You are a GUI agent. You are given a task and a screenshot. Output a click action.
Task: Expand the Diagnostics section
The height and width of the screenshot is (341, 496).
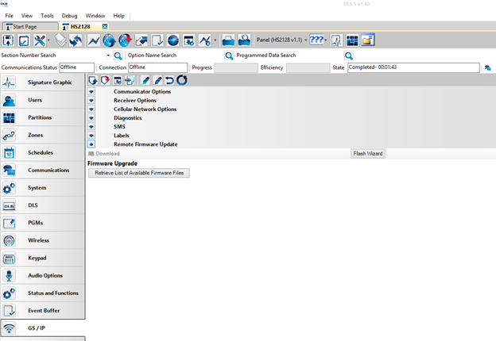91,118
